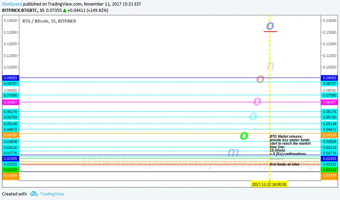Screen dimensions: 340x200
Task: Select the yellow 2017-11-12 16:00:00 date label
Action: [269, 184]
